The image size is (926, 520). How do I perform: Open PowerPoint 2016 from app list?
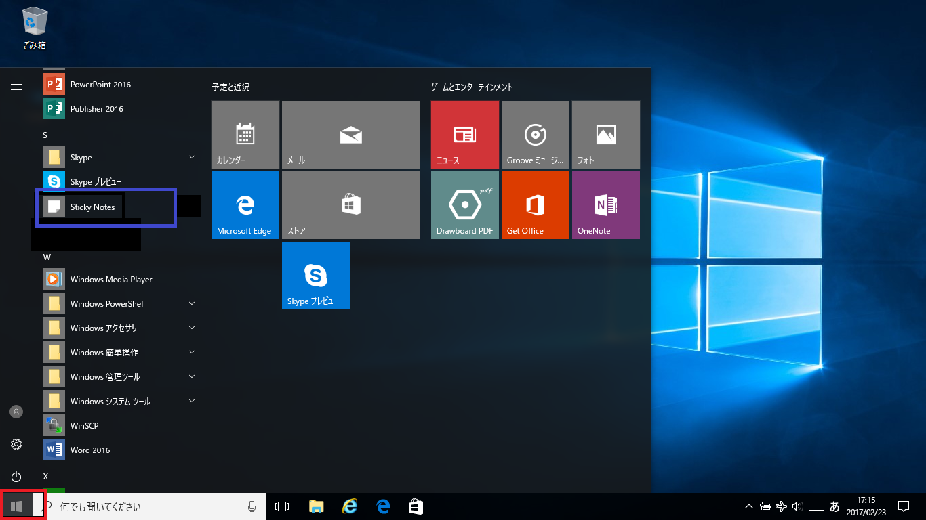(119, 85)
